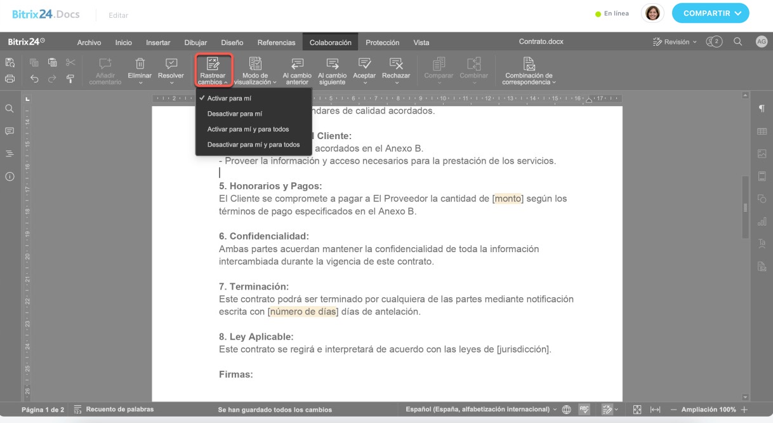
Task: Click Recuento de palabras in status bar
Action: (x=114, y=410)
